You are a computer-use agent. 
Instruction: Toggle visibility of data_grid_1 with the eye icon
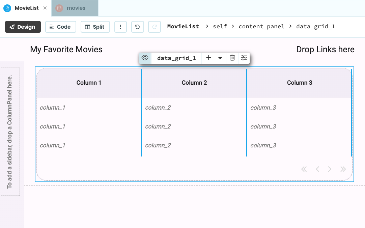(144, 58)
